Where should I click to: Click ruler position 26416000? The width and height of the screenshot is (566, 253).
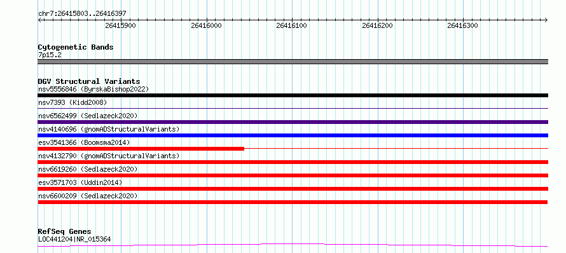(206, 25)
